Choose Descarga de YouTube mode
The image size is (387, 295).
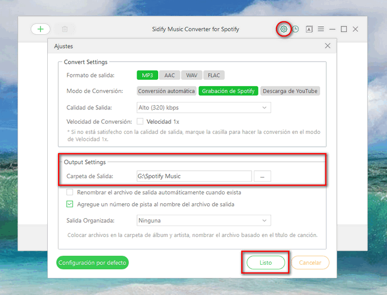pos(290,91)
